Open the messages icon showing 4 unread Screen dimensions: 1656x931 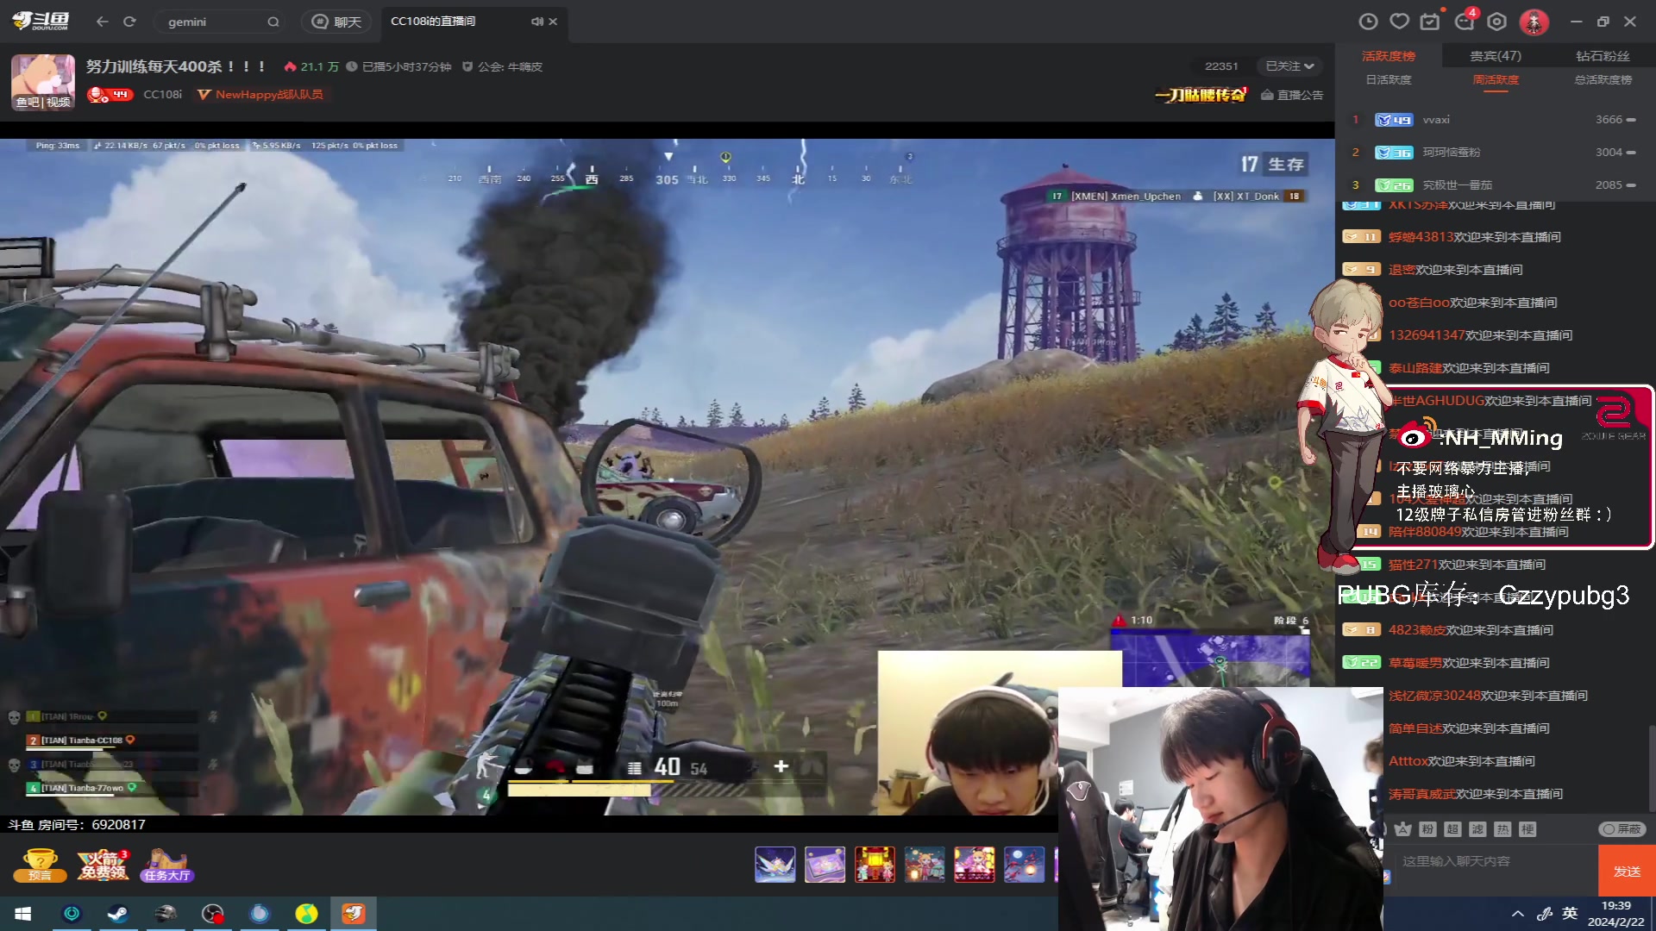tap(1465, 22)
